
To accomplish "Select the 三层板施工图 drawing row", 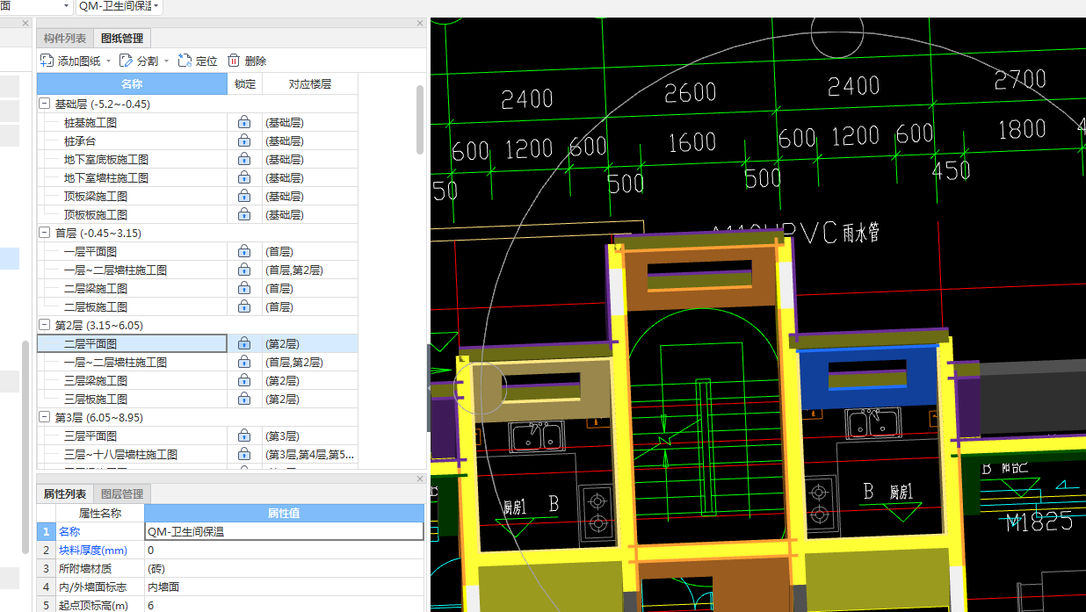I will point(197,400).
